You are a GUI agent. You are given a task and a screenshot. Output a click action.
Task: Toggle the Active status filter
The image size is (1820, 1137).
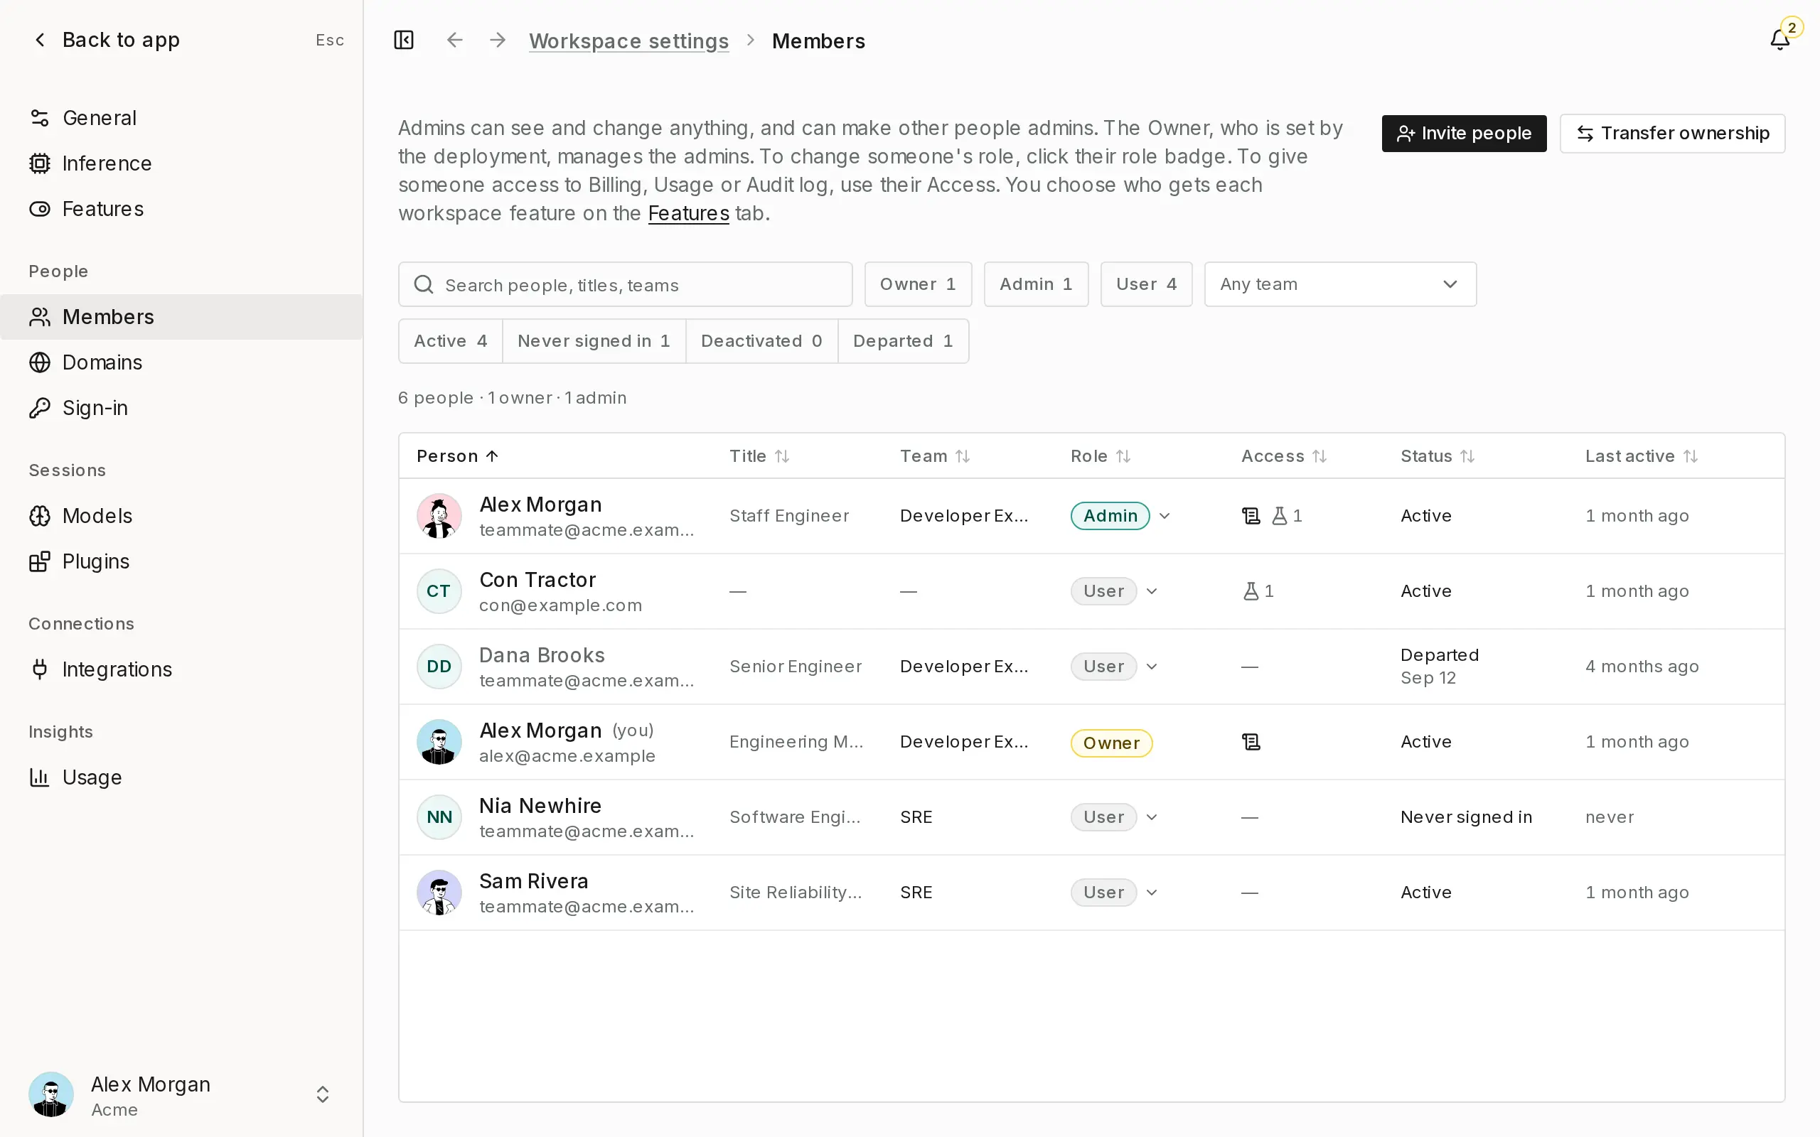[x=451, y=341]
